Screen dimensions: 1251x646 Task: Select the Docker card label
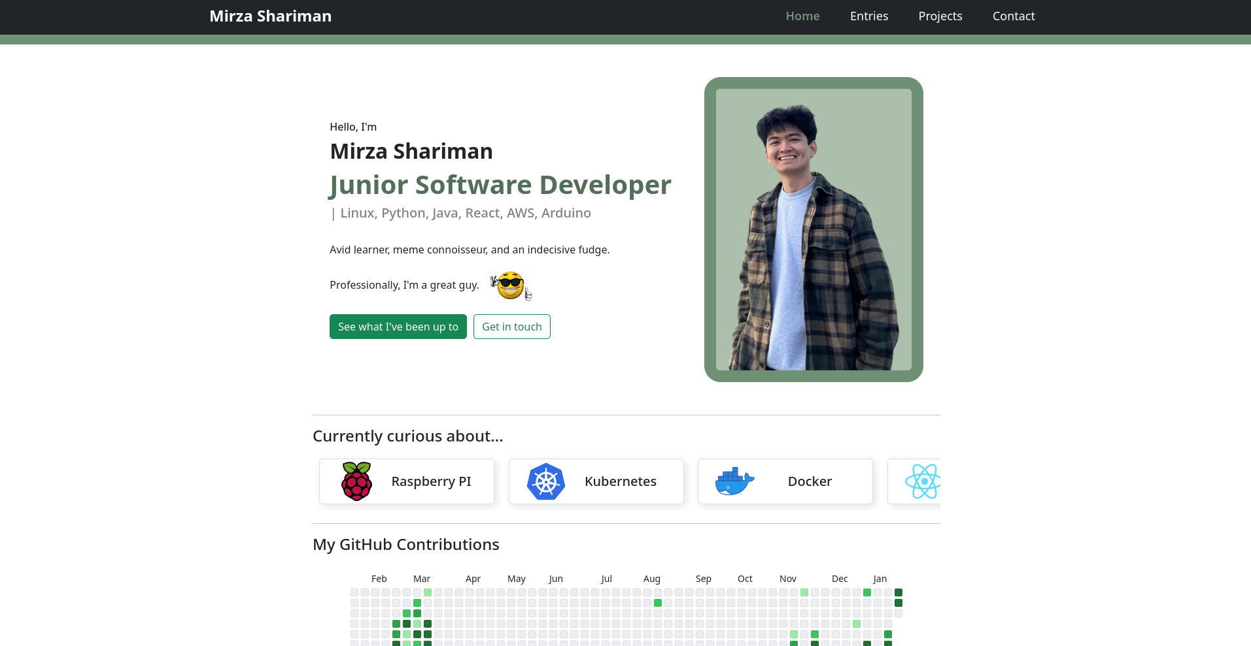(810, 481)
